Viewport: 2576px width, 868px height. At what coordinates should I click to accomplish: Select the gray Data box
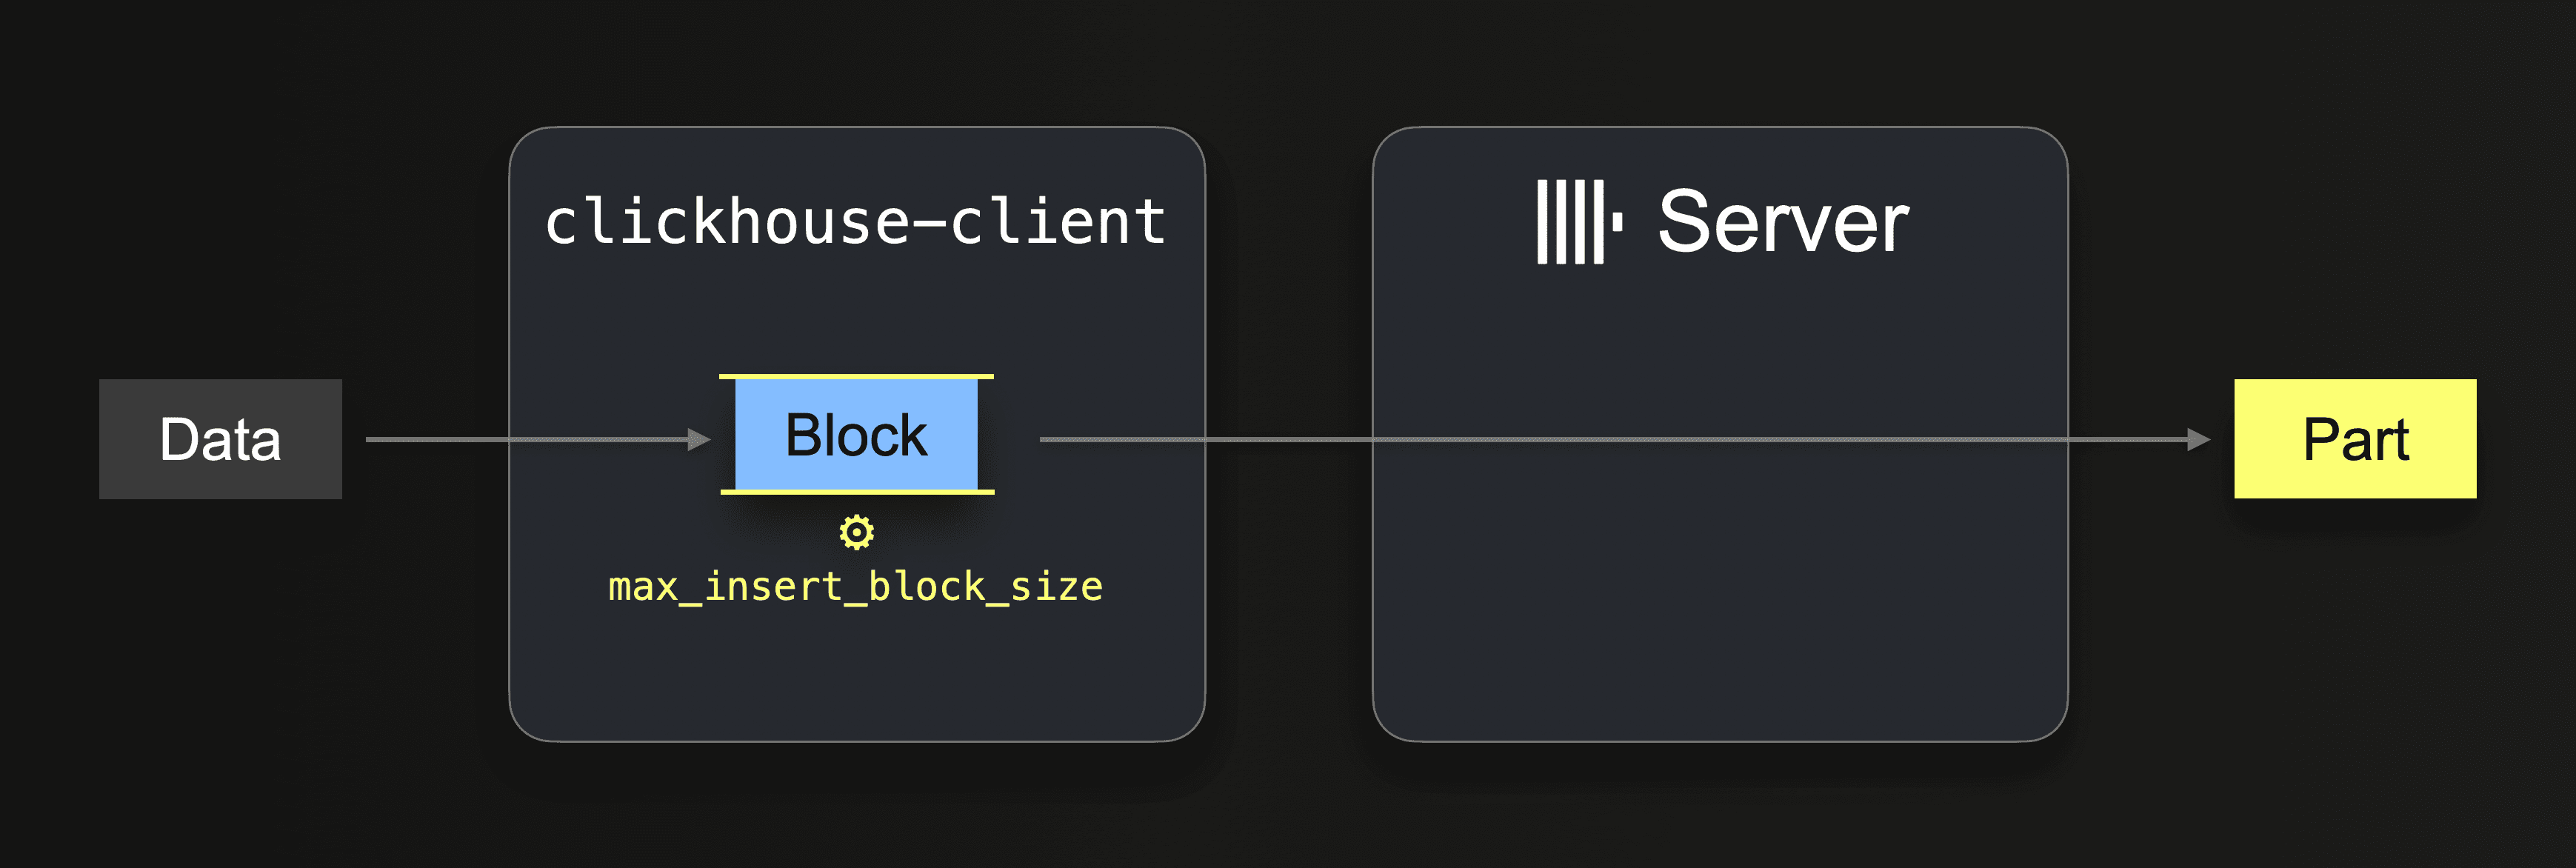click(220, 439)
